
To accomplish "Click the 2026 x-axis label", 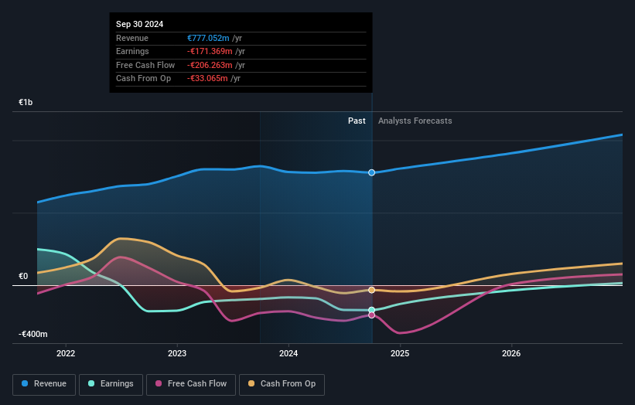I will coord(511,354).
